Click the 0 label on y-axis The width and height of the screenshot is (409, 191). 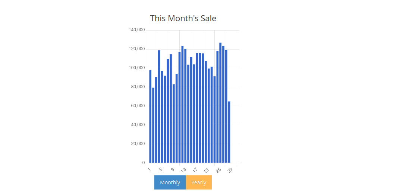(x=144, y=163)
